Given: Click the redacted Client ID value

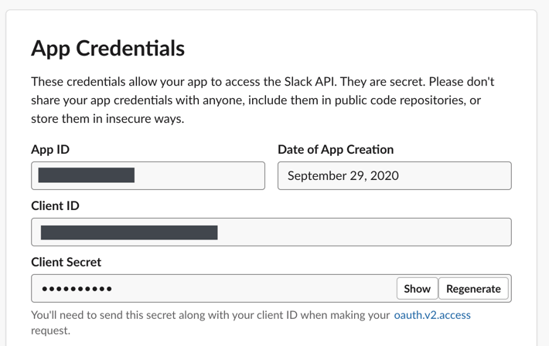Looking at the screenshot, I should click(x=129, y=232).
